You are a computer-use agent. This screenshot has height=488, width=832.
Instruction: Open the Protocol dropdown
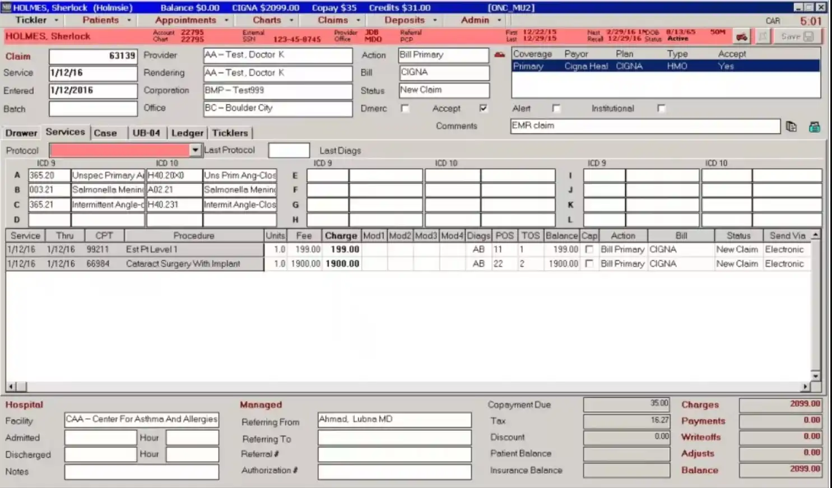[195, 150]
